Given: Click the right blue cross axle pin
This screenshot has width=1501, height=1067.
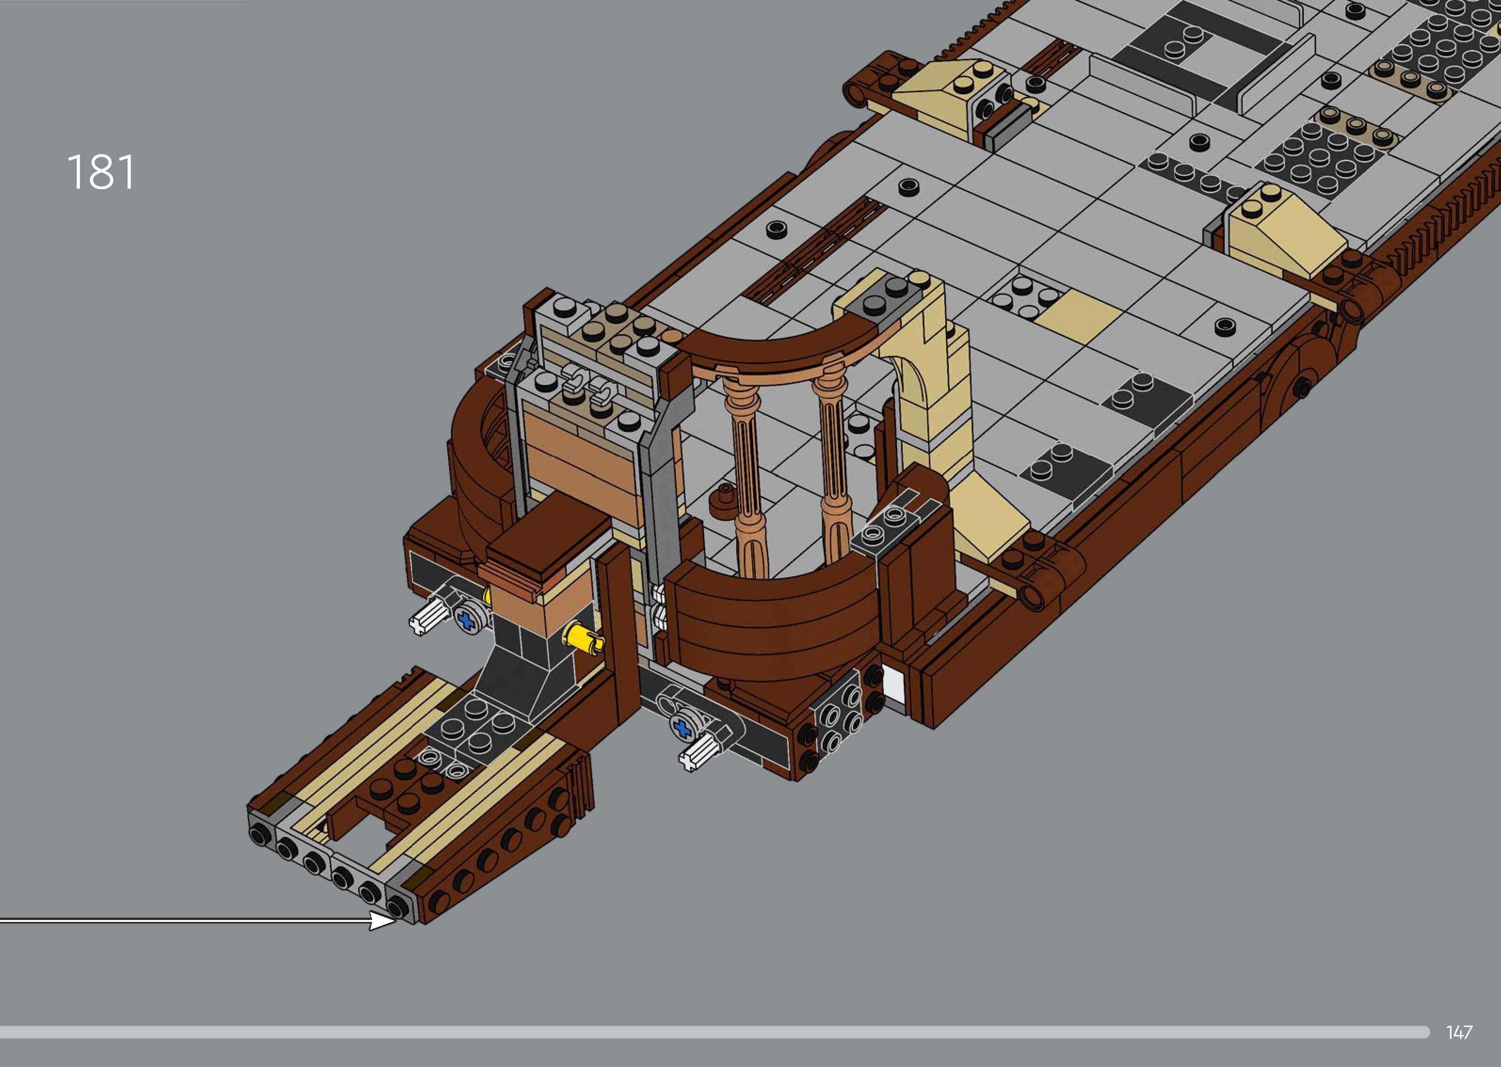Looking at the screenshot, I should [x=683, y=729].
